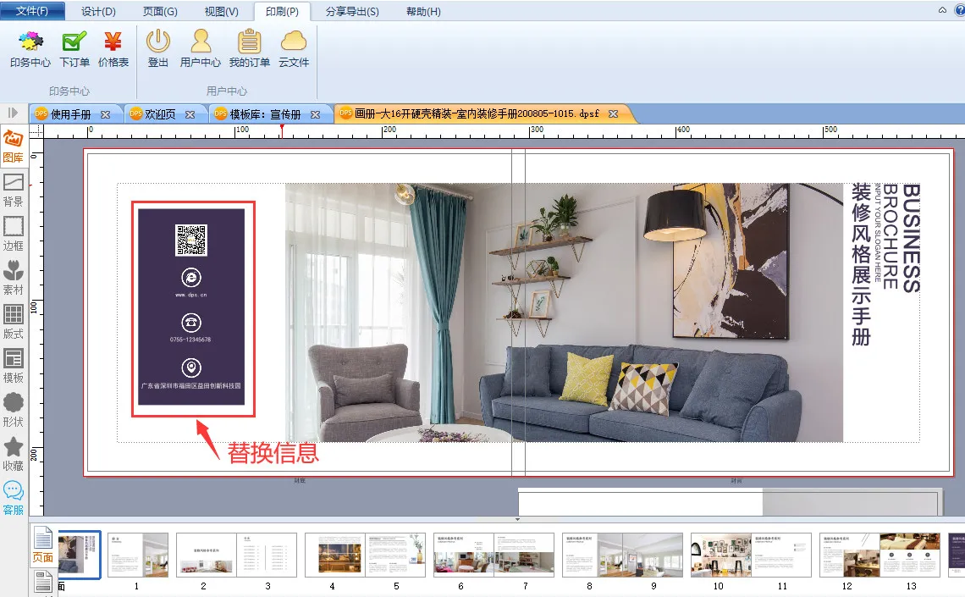
Task: Close the 使用手册 tab
Action: coord(105,114)
